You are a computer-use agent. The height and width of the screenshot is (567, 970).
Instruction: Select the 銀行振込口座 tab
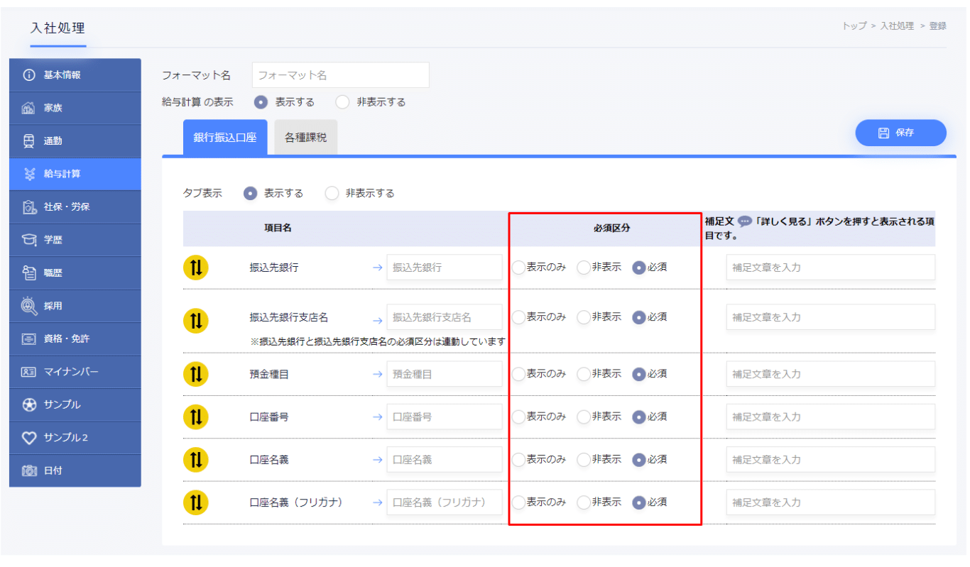pos(225,138)
